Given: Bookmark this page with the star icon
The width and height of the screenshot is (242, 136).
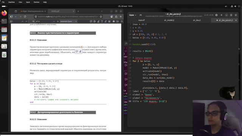Looking at the screenshot, I should (101, 17).
